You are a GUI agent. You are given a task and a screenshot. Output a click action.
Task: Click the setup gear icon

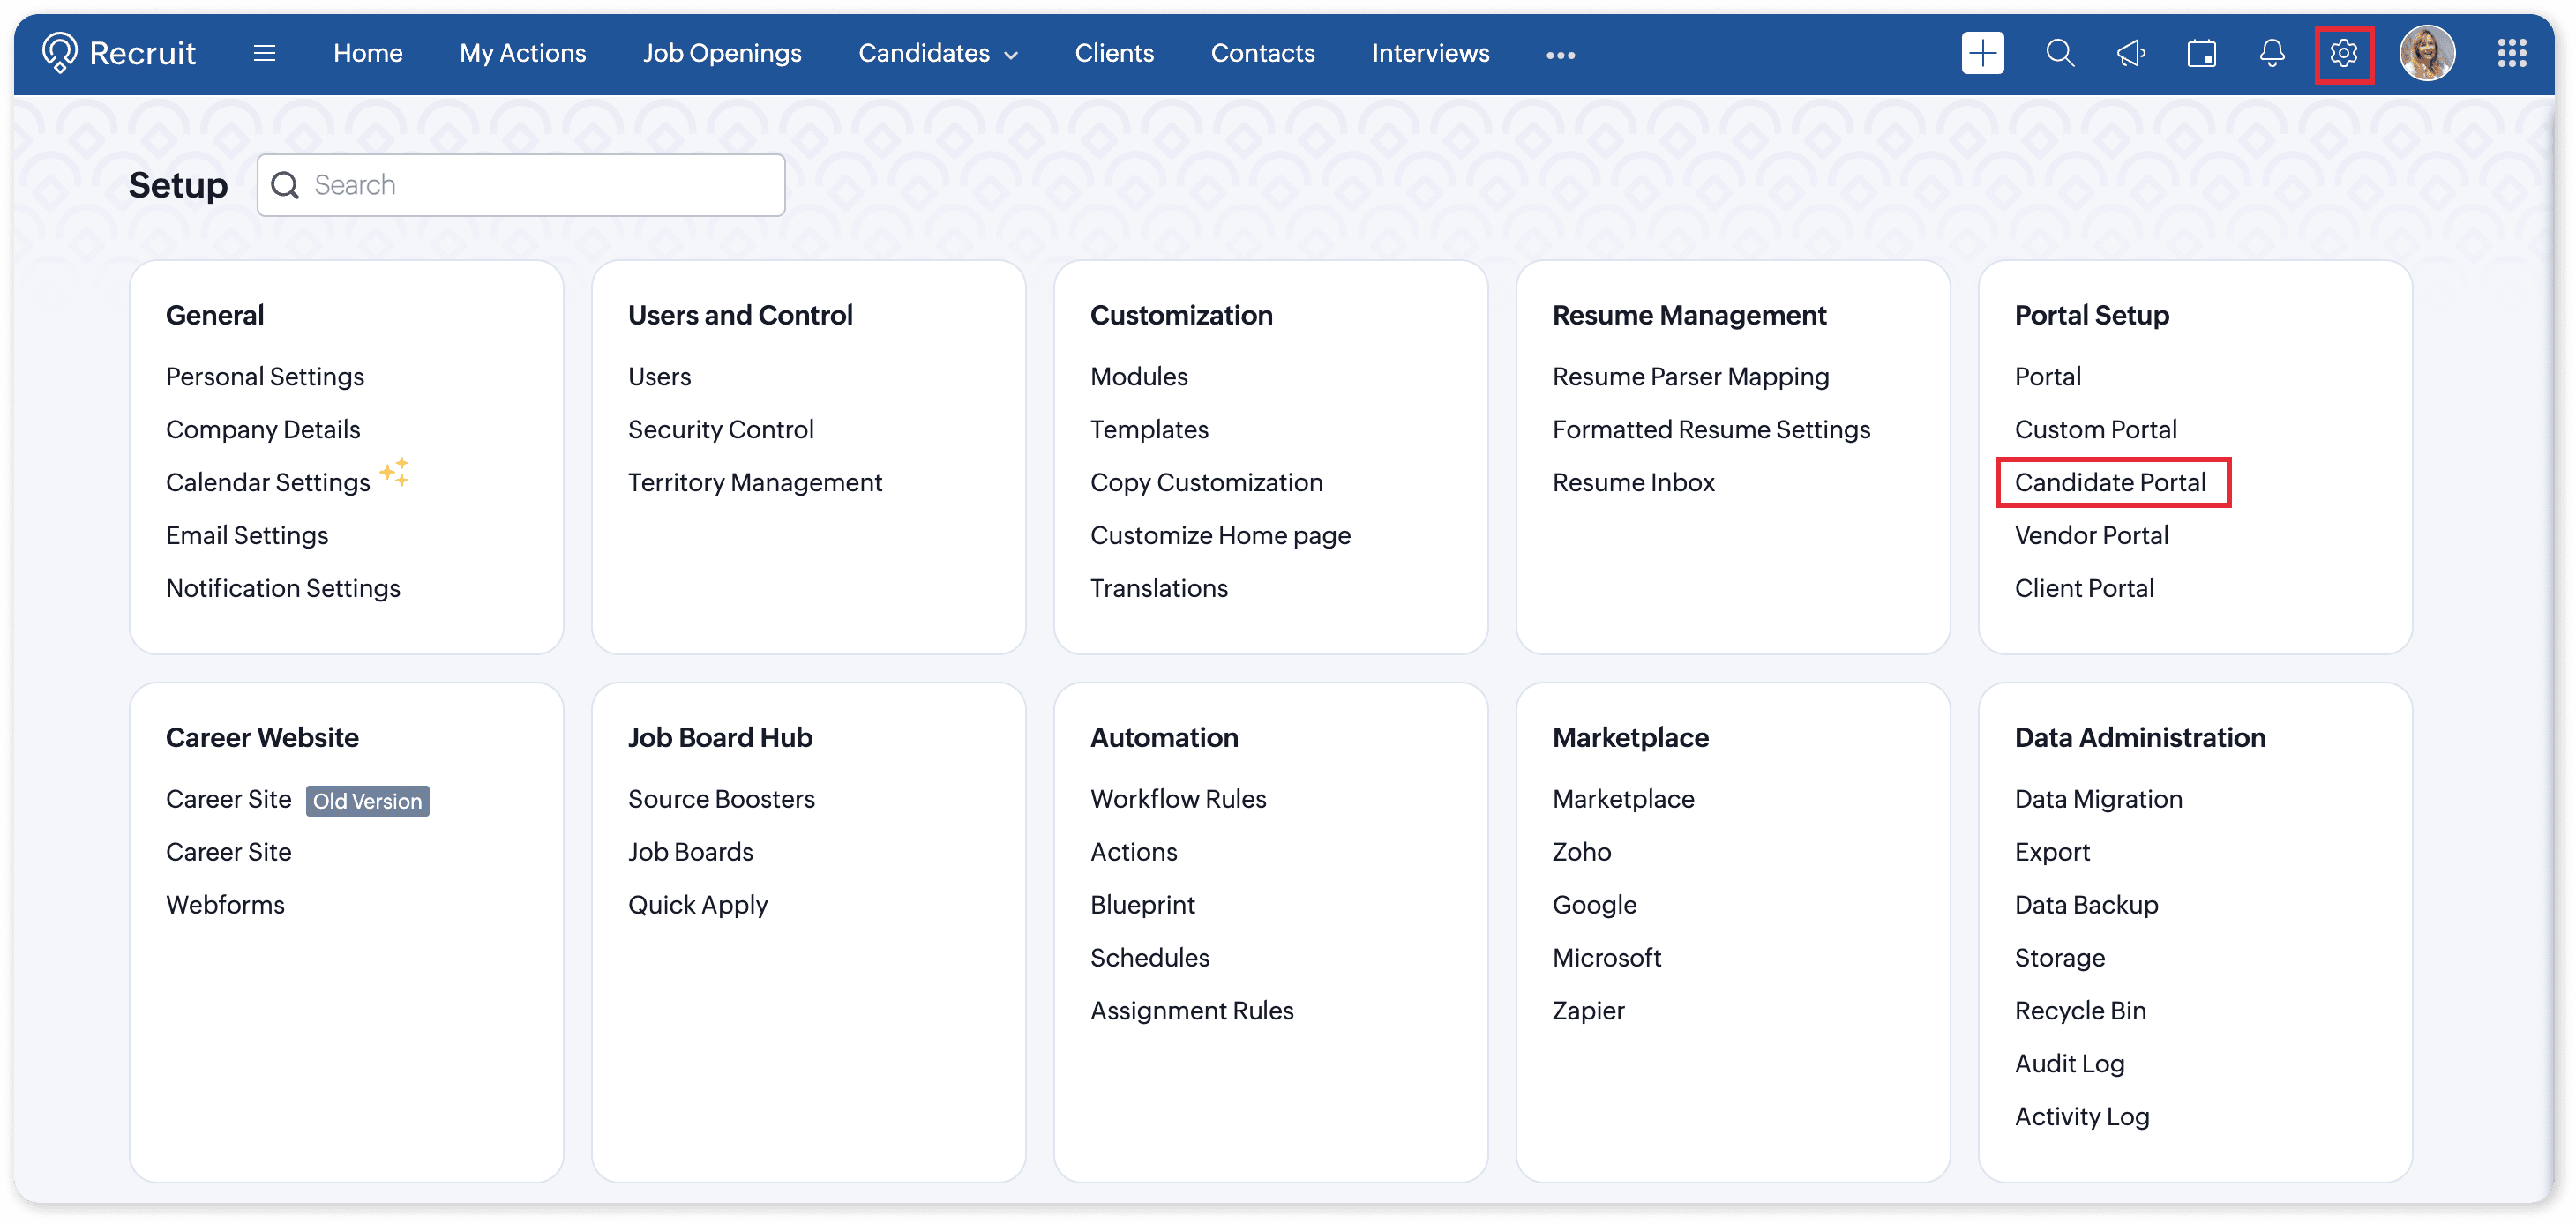(x=2343, y=54)
